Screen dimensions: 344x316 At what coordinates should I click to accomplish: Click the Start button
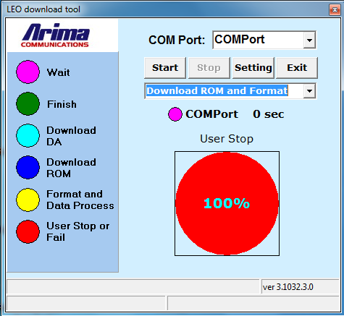165,68
